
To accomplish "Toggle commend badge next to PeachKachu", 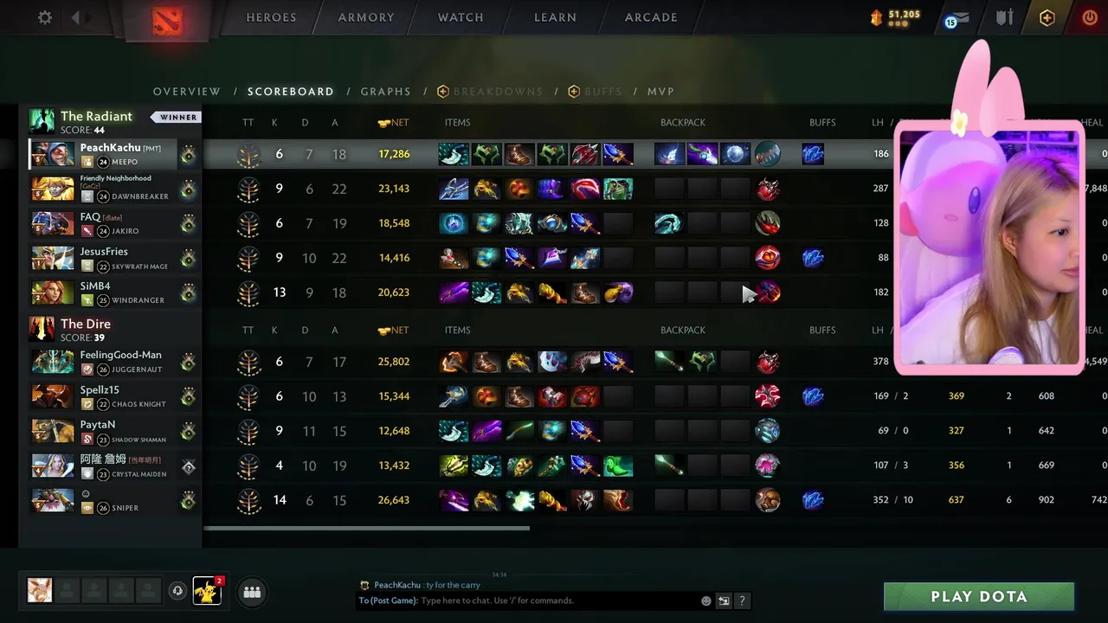I will coord(188,155).
